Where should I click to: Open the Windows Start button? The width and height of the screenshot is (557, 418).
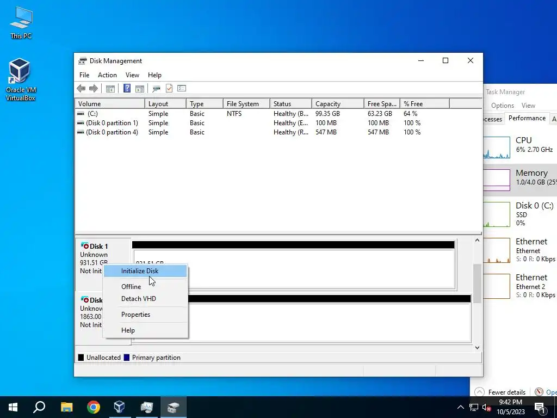13,407
